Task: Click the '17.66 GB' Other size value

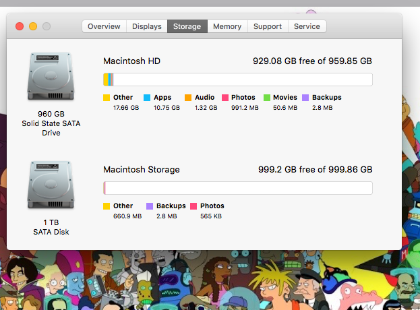Action: pos(126,108)
